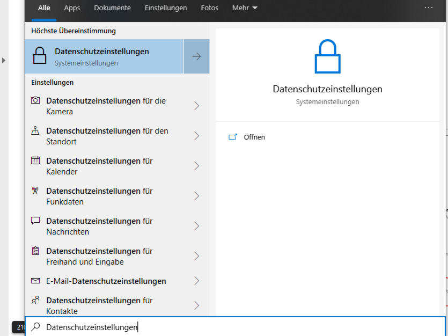Click the location pin icon for Standort
Screen dimensions: 448x336
(x=35, y=130)
